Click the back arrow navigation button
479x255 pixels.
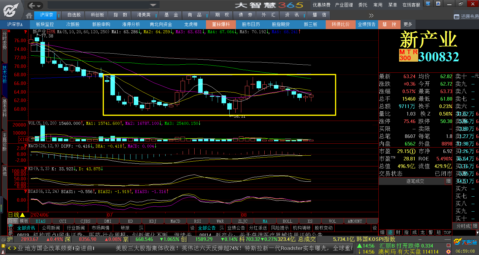tap(35, 5)
